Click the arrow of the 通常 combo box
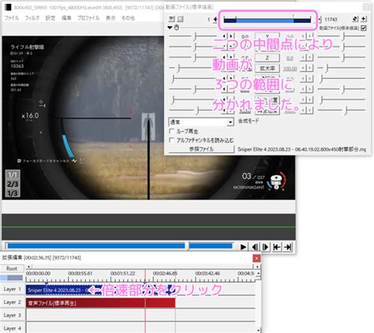This screenshot has height=333, width=374. click(x=230, y=122)
